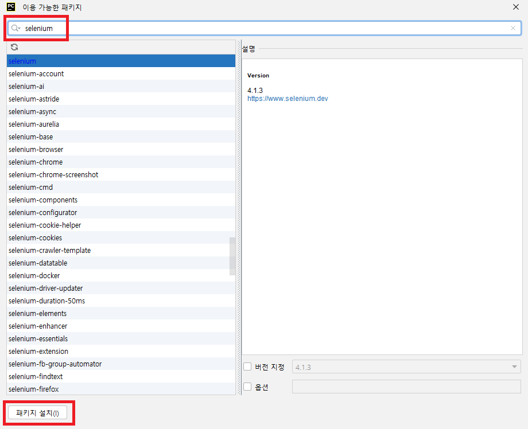Select selenium-components in the list

pyautogui.click(x=121, y=200)
